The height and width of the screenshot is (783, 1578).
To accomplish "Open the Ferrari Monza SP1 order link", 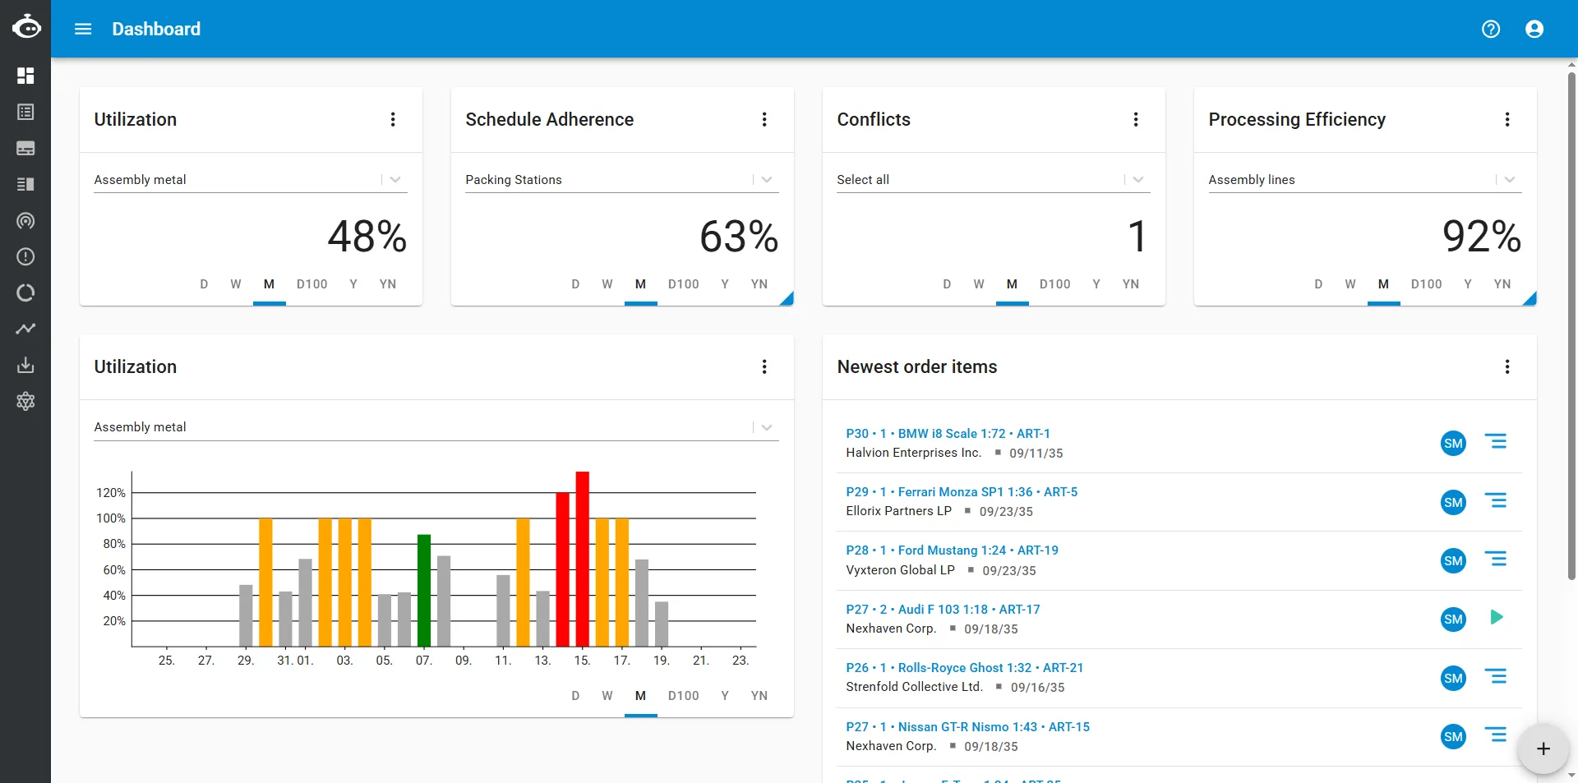I will tap(962, 492).
